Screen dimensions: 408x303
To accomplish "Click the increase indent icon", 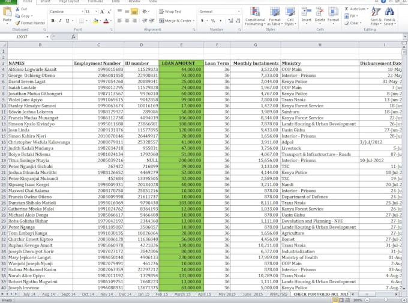I will point(152,21).
